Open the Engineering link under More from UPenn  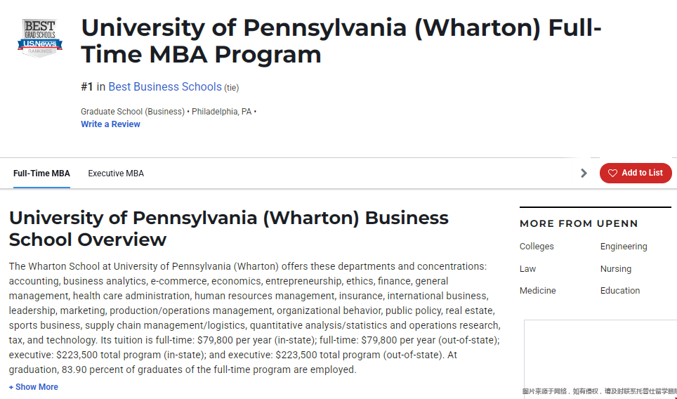tap(624, 247)
